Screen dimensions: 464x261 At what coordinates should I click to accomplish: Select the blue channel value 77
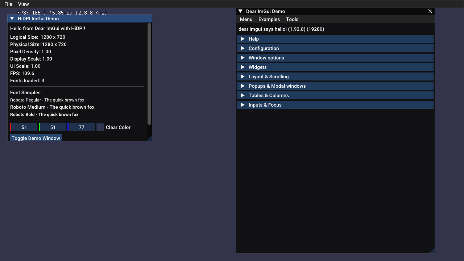click(81, 127)
